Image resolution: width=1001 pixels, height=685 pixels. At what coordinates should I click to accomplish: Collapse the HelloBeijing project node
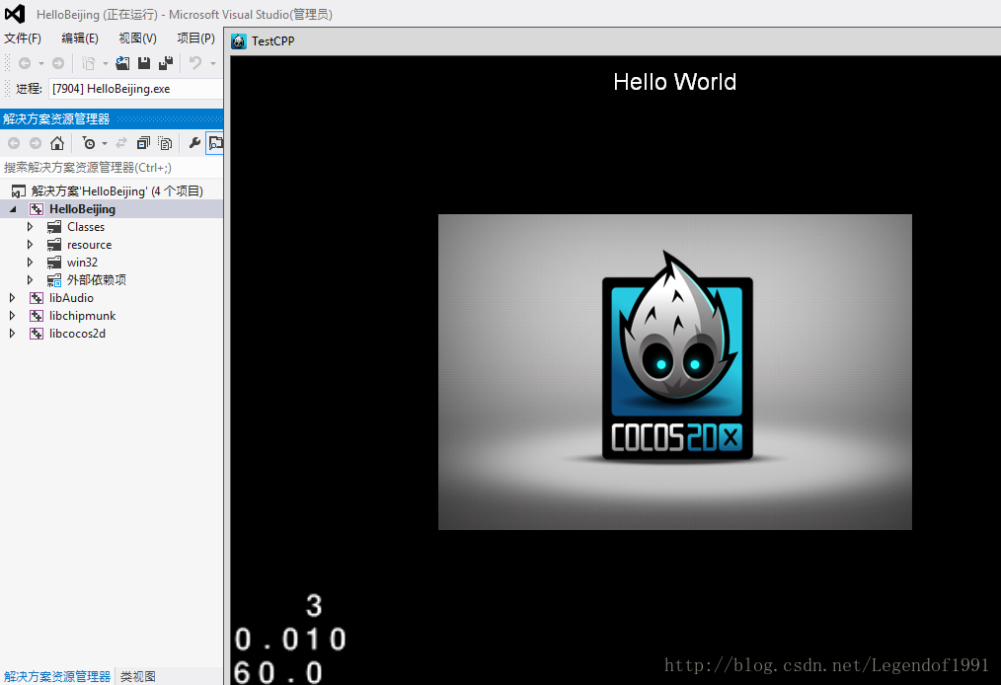click(13, 209)
